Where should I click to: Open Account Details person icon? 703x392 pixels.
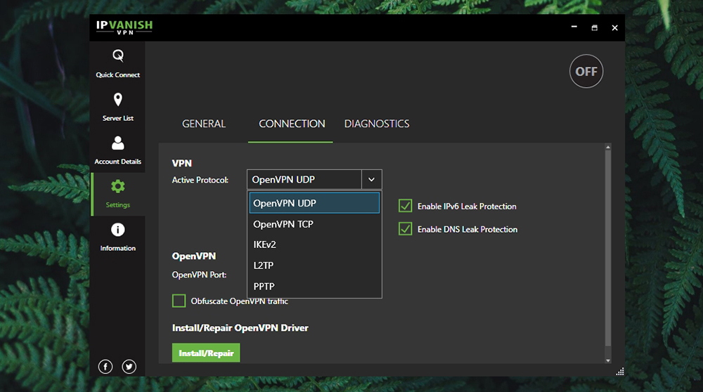tap(118, 143)
